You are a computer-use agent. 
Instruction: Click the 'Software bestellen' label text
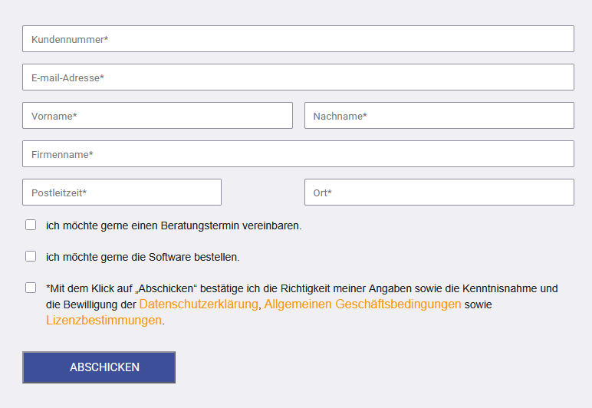point(143,257)
